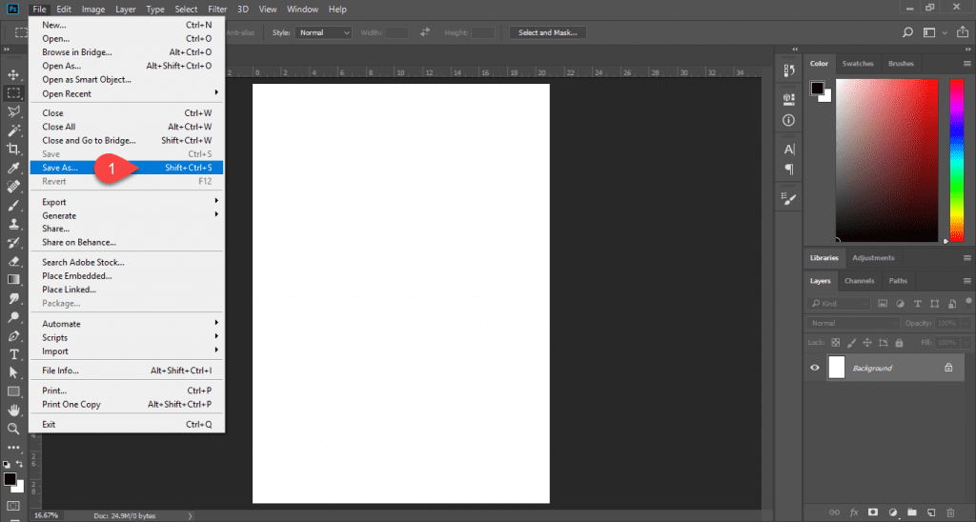Image resolution: width=976 pixels, height=522 pixels.
Task: Toggle the lock on Background layer
Action: click(x=948, y=368)
